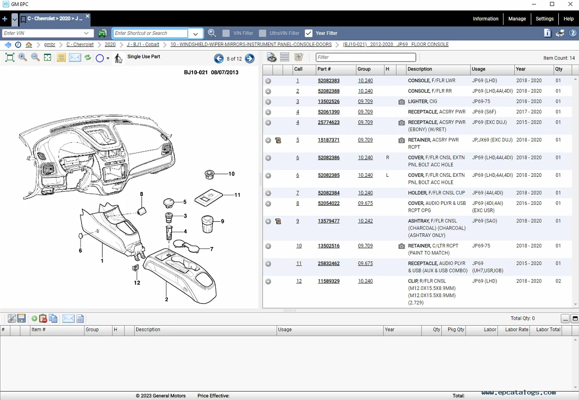Close the C - Chevrolet tab
579x400 pixels.
(88, 16)
